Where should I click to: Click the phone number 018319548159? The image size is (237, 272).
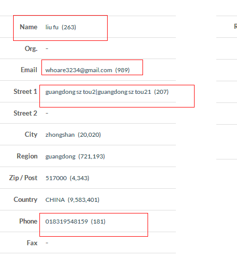point(67,222)
